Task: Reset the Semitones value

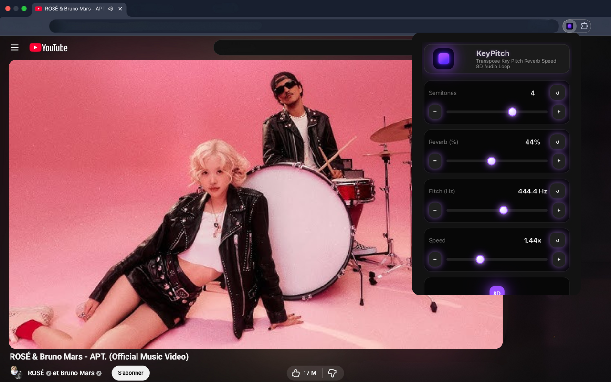Action: (558, 93)
